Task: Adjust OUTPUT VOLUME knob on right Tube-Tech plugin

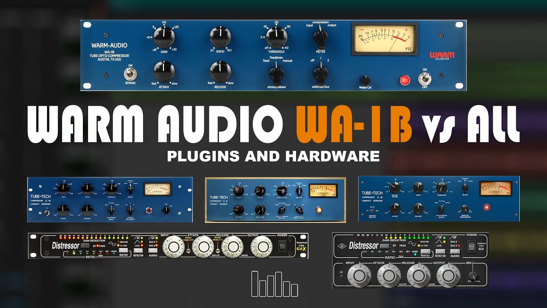Action: point(395,187)
